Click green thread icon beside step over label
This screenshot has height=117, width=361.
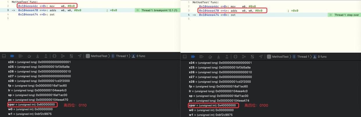click(x=330, y=15)
